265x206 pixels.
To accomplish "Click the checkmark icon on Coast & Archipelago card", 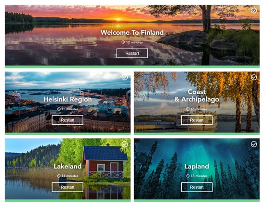I will (253, 77).
